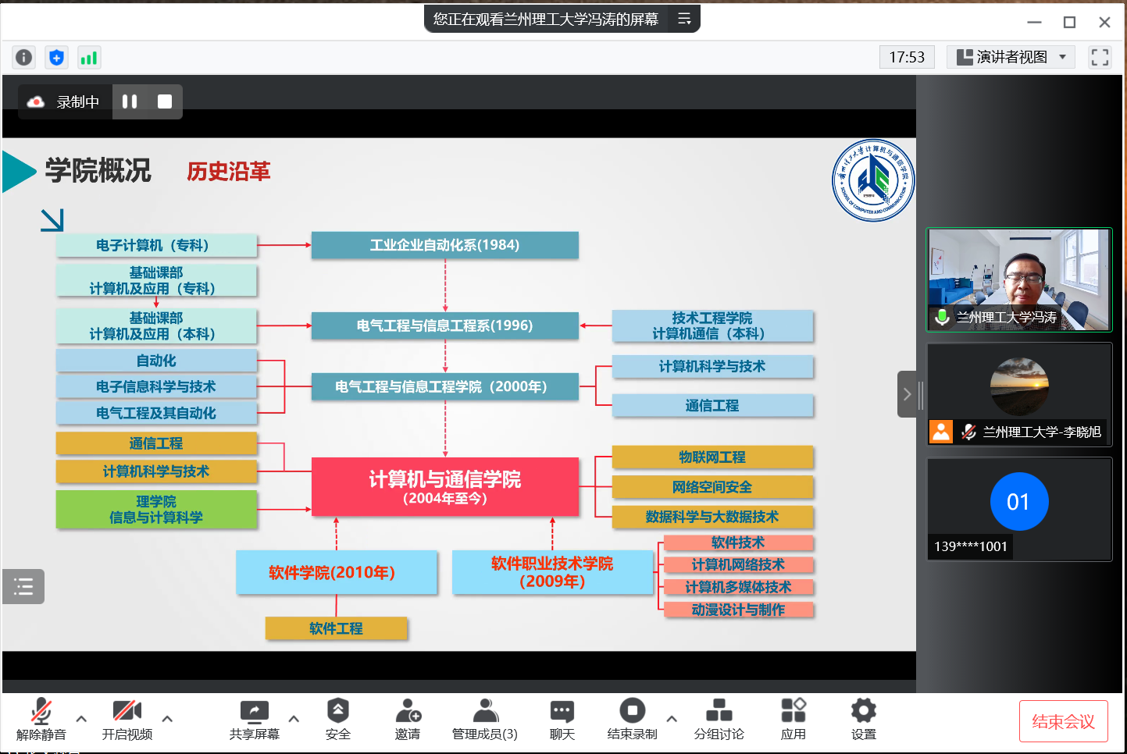1127x754 pixels.
Task: Click the End meeting (结束会议) button
Action: pos(1063,721)
